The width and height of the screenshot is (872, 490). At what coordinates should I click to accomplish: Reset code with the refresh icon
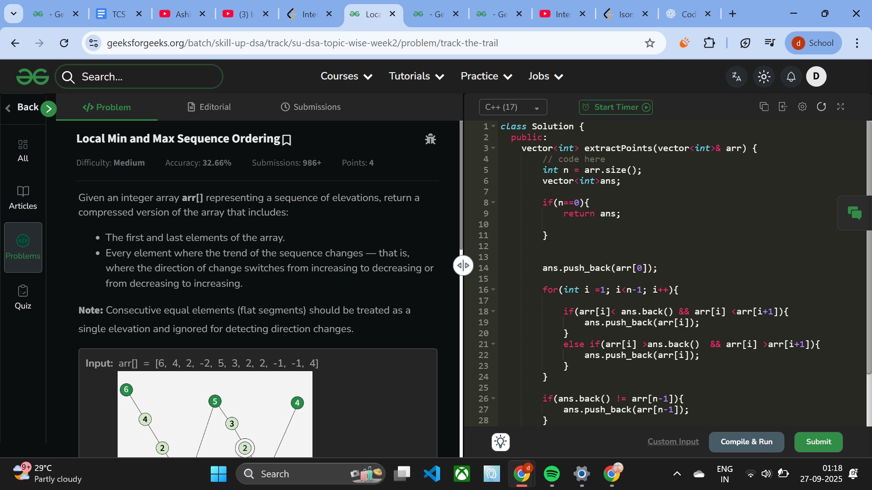pyautogui.click(x=821, y=107)
